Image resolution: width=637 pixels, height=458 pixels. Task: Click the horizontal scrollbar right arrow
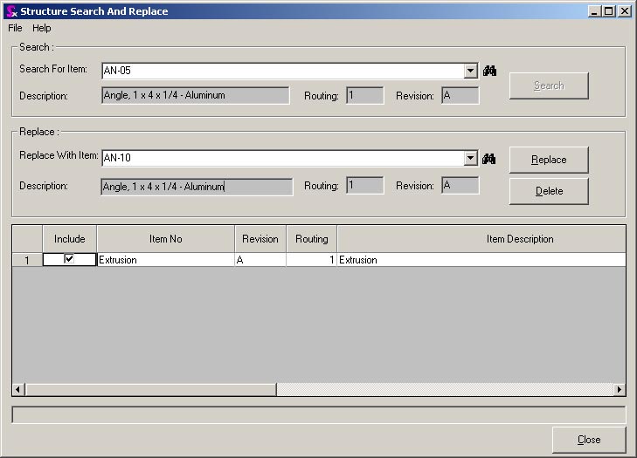point(620,390)
